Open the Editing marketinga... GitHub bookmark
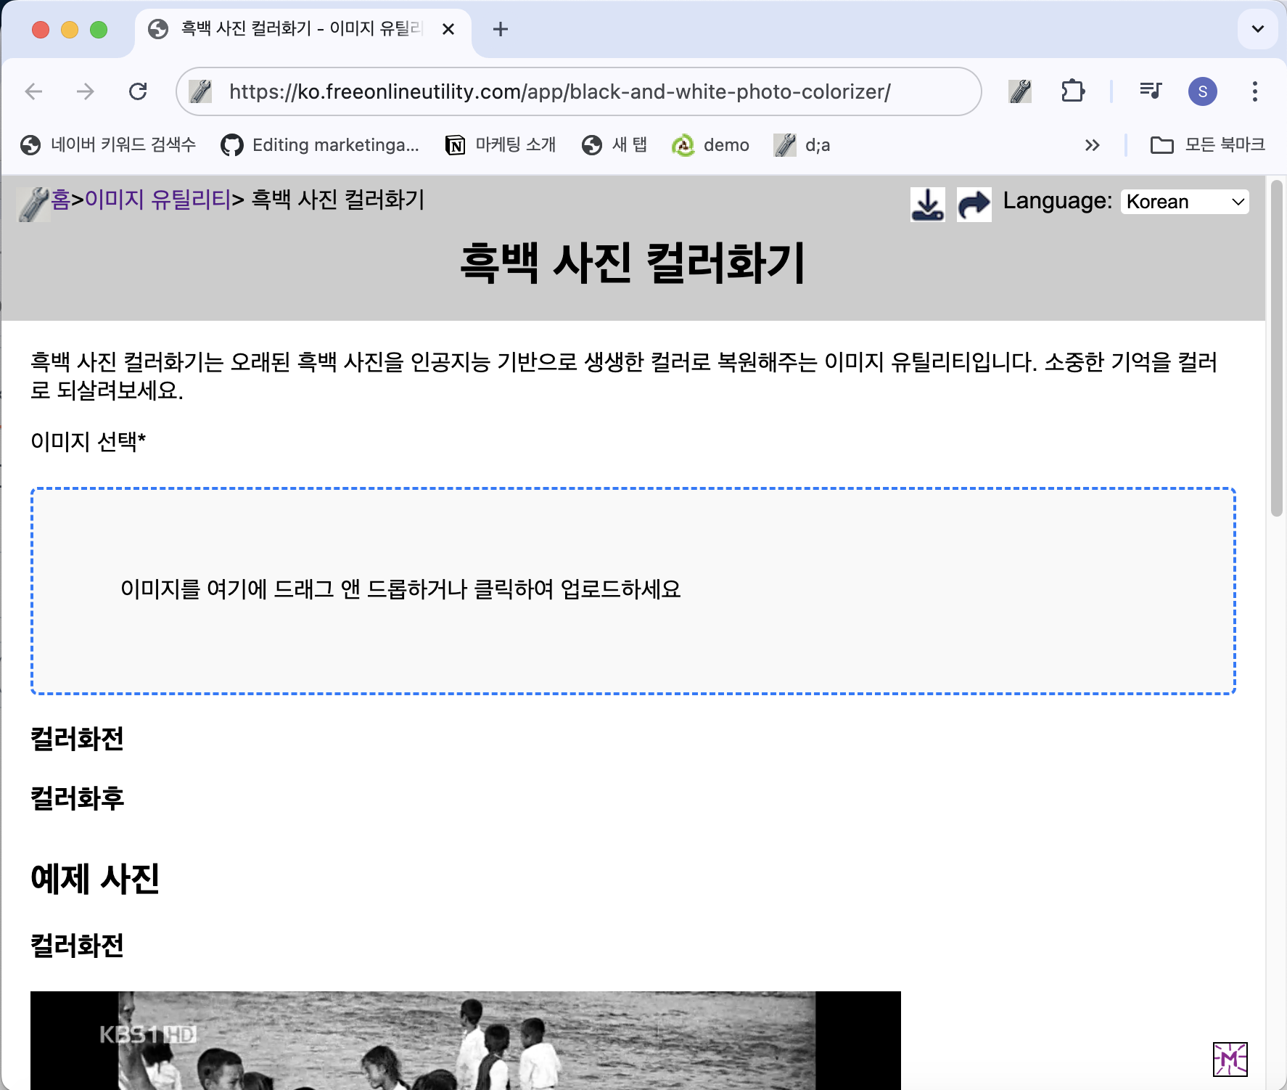Viewport: 1287px width, 1090px height. click(x=320, y=145)
